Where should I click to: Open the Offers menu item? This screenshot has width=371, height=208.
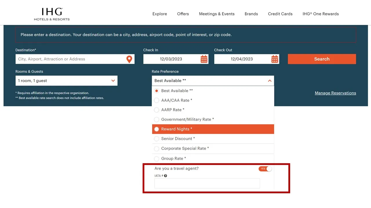[x=183, y=14]
